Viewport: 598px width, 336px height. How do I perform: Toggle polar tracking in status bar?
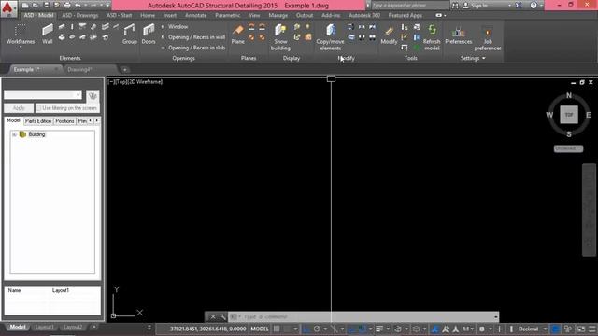[317, 329]
